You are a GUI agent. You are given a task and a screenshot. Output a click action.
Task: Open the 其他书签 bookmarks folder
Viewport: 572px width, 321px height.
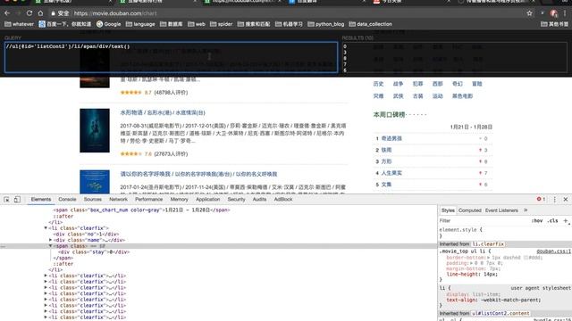click(x=554, y=24)
